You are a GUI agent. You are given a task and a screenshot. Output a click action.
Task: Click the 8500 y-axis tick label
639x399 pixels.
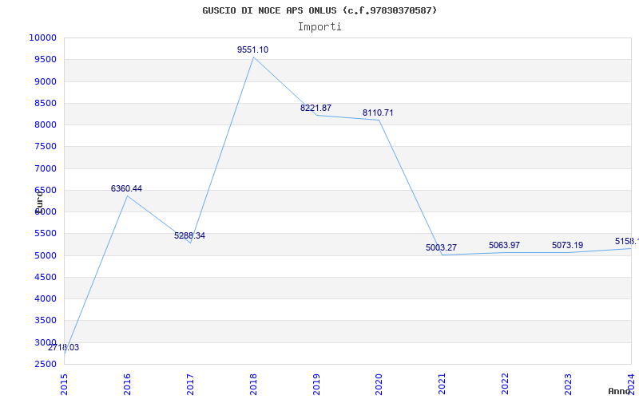(45, 103)
